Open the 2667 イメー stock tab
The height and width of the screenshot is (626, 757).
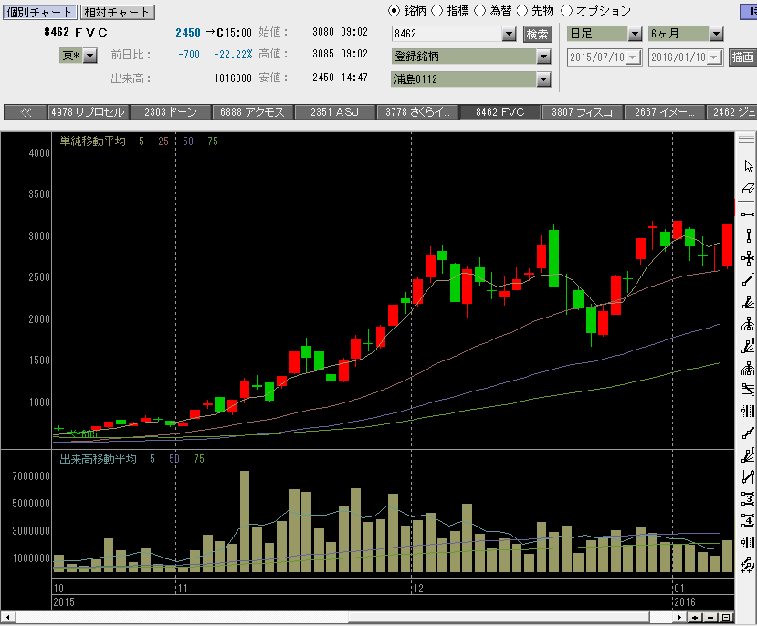[664, 112]
